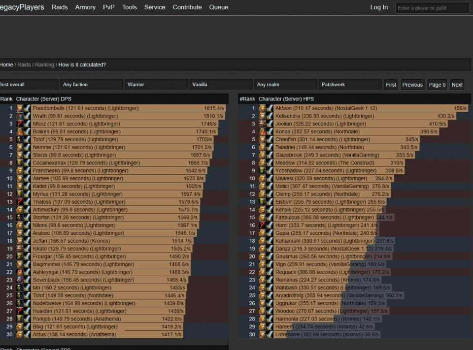Click the race portrait icon beside Freedombells

pyautogui.click(x=20, y=108)
